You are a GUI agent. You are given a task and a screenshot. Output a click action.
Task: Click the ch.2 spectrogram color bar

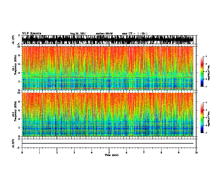point(202,118)
